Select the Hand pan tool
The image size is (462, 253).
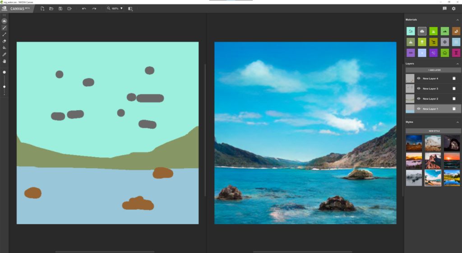pos(4,61)
